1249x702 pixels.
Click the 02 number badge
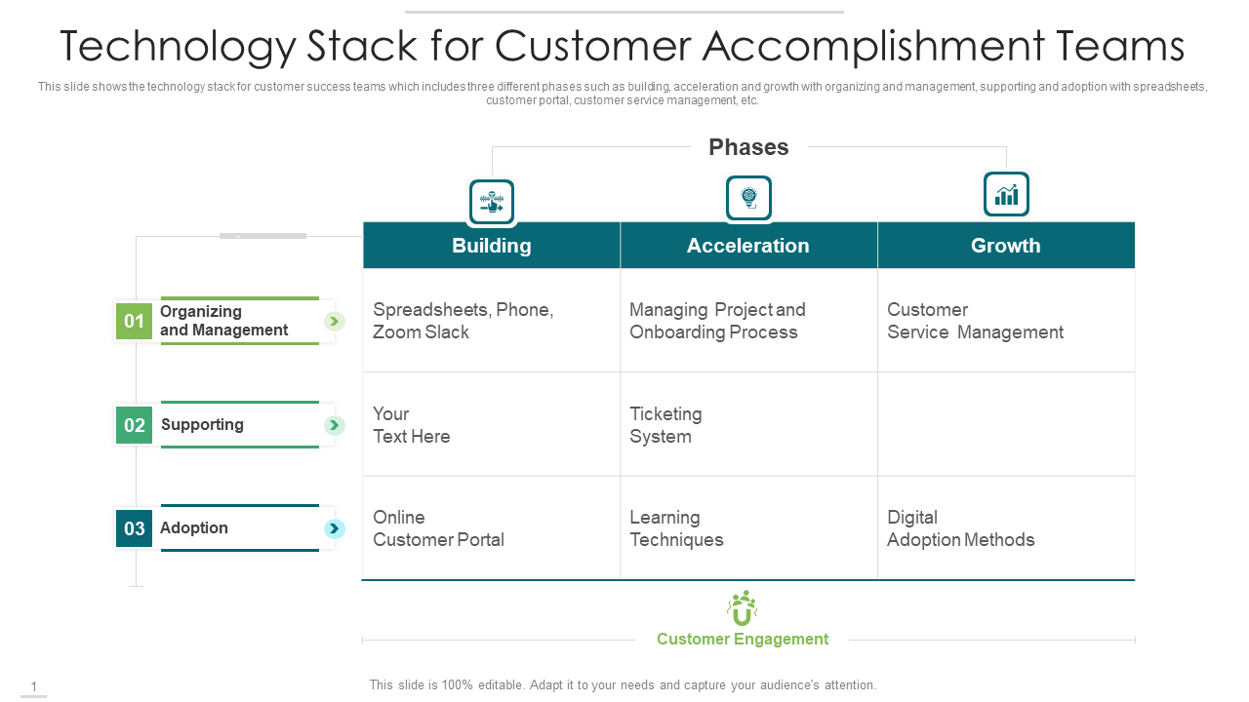click(x=135, y=425)
